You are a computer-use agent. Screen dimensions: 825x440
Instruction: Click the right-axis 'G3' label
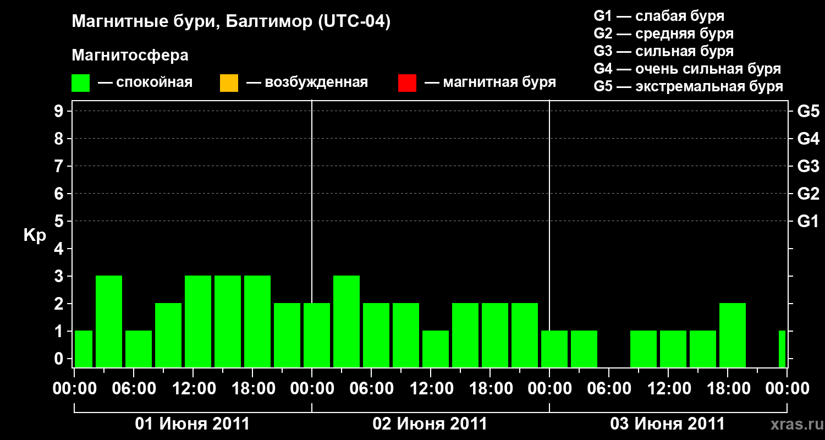point(809,166)
